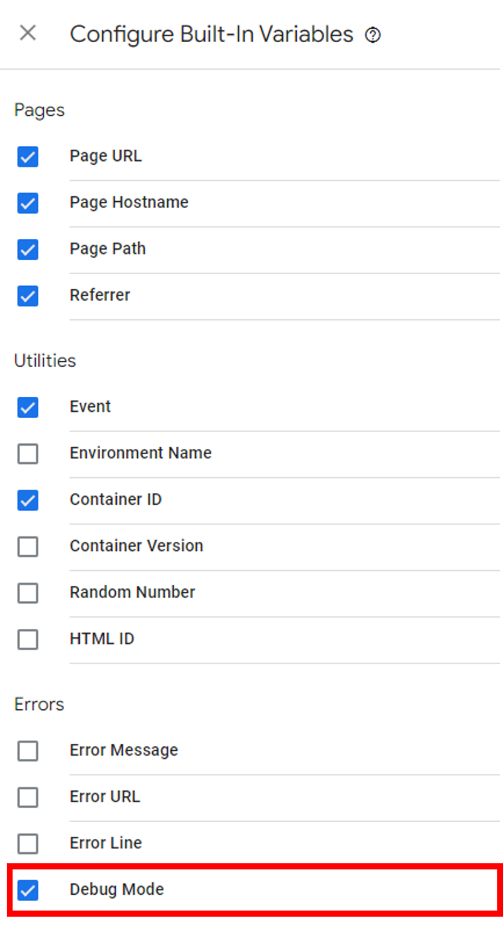Toggle off the Event variable checkbox

tap(28, 407)
